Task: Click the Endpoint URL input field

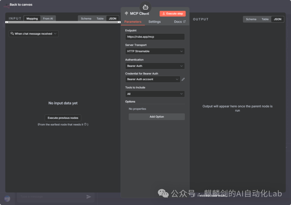Action: [x=155, y=37]
